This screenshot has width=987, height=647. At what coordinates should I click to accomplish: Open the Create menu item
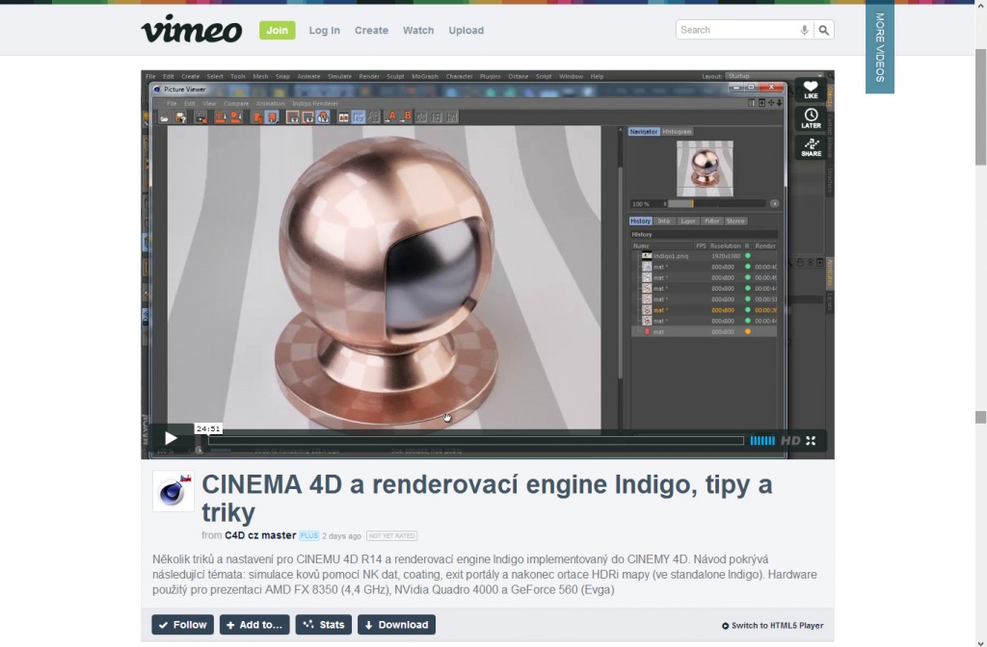371,30
